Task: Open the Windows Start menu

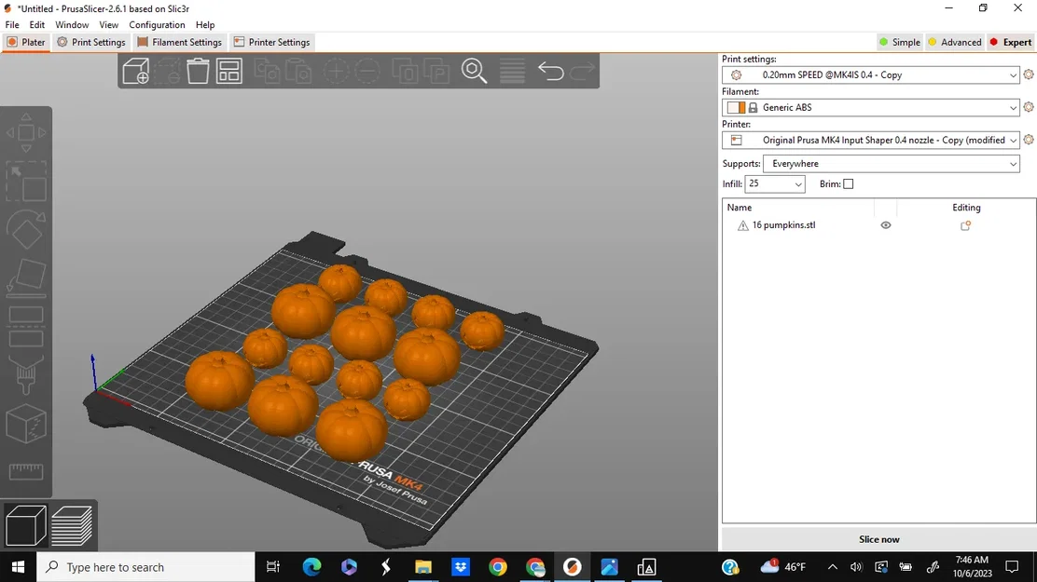Action: click(x=18, y=567)
